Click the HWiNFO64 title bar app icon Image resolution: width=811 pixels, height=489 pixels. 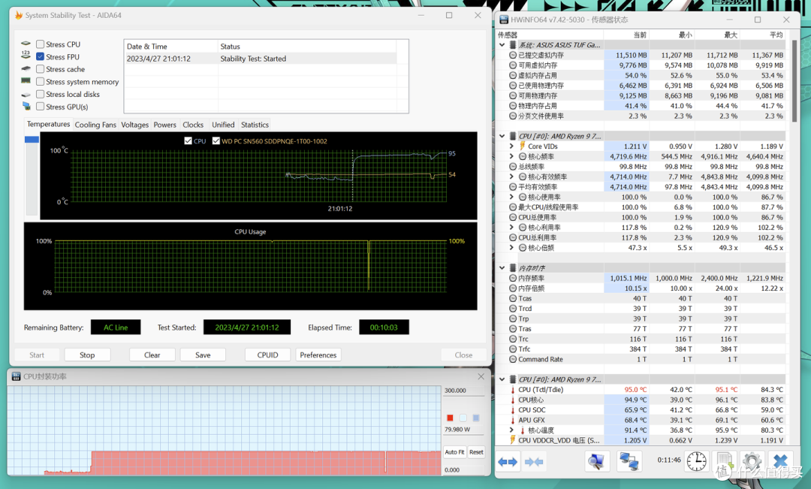click(x=504, y=20)
